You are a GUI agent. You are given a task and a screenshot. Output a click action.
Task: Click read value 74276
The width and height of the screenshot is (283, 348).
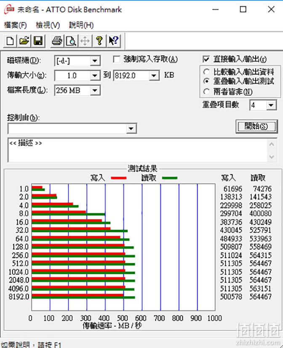pos(262,189)
